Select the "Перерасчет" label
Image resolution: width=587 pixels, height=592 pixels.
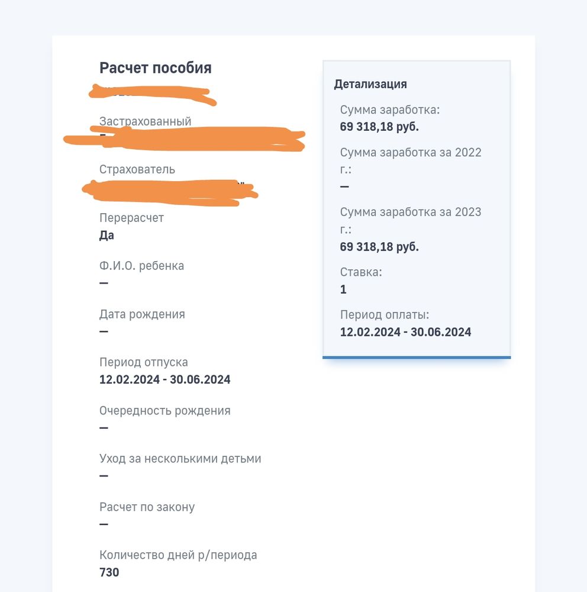(x=131, y=218)
